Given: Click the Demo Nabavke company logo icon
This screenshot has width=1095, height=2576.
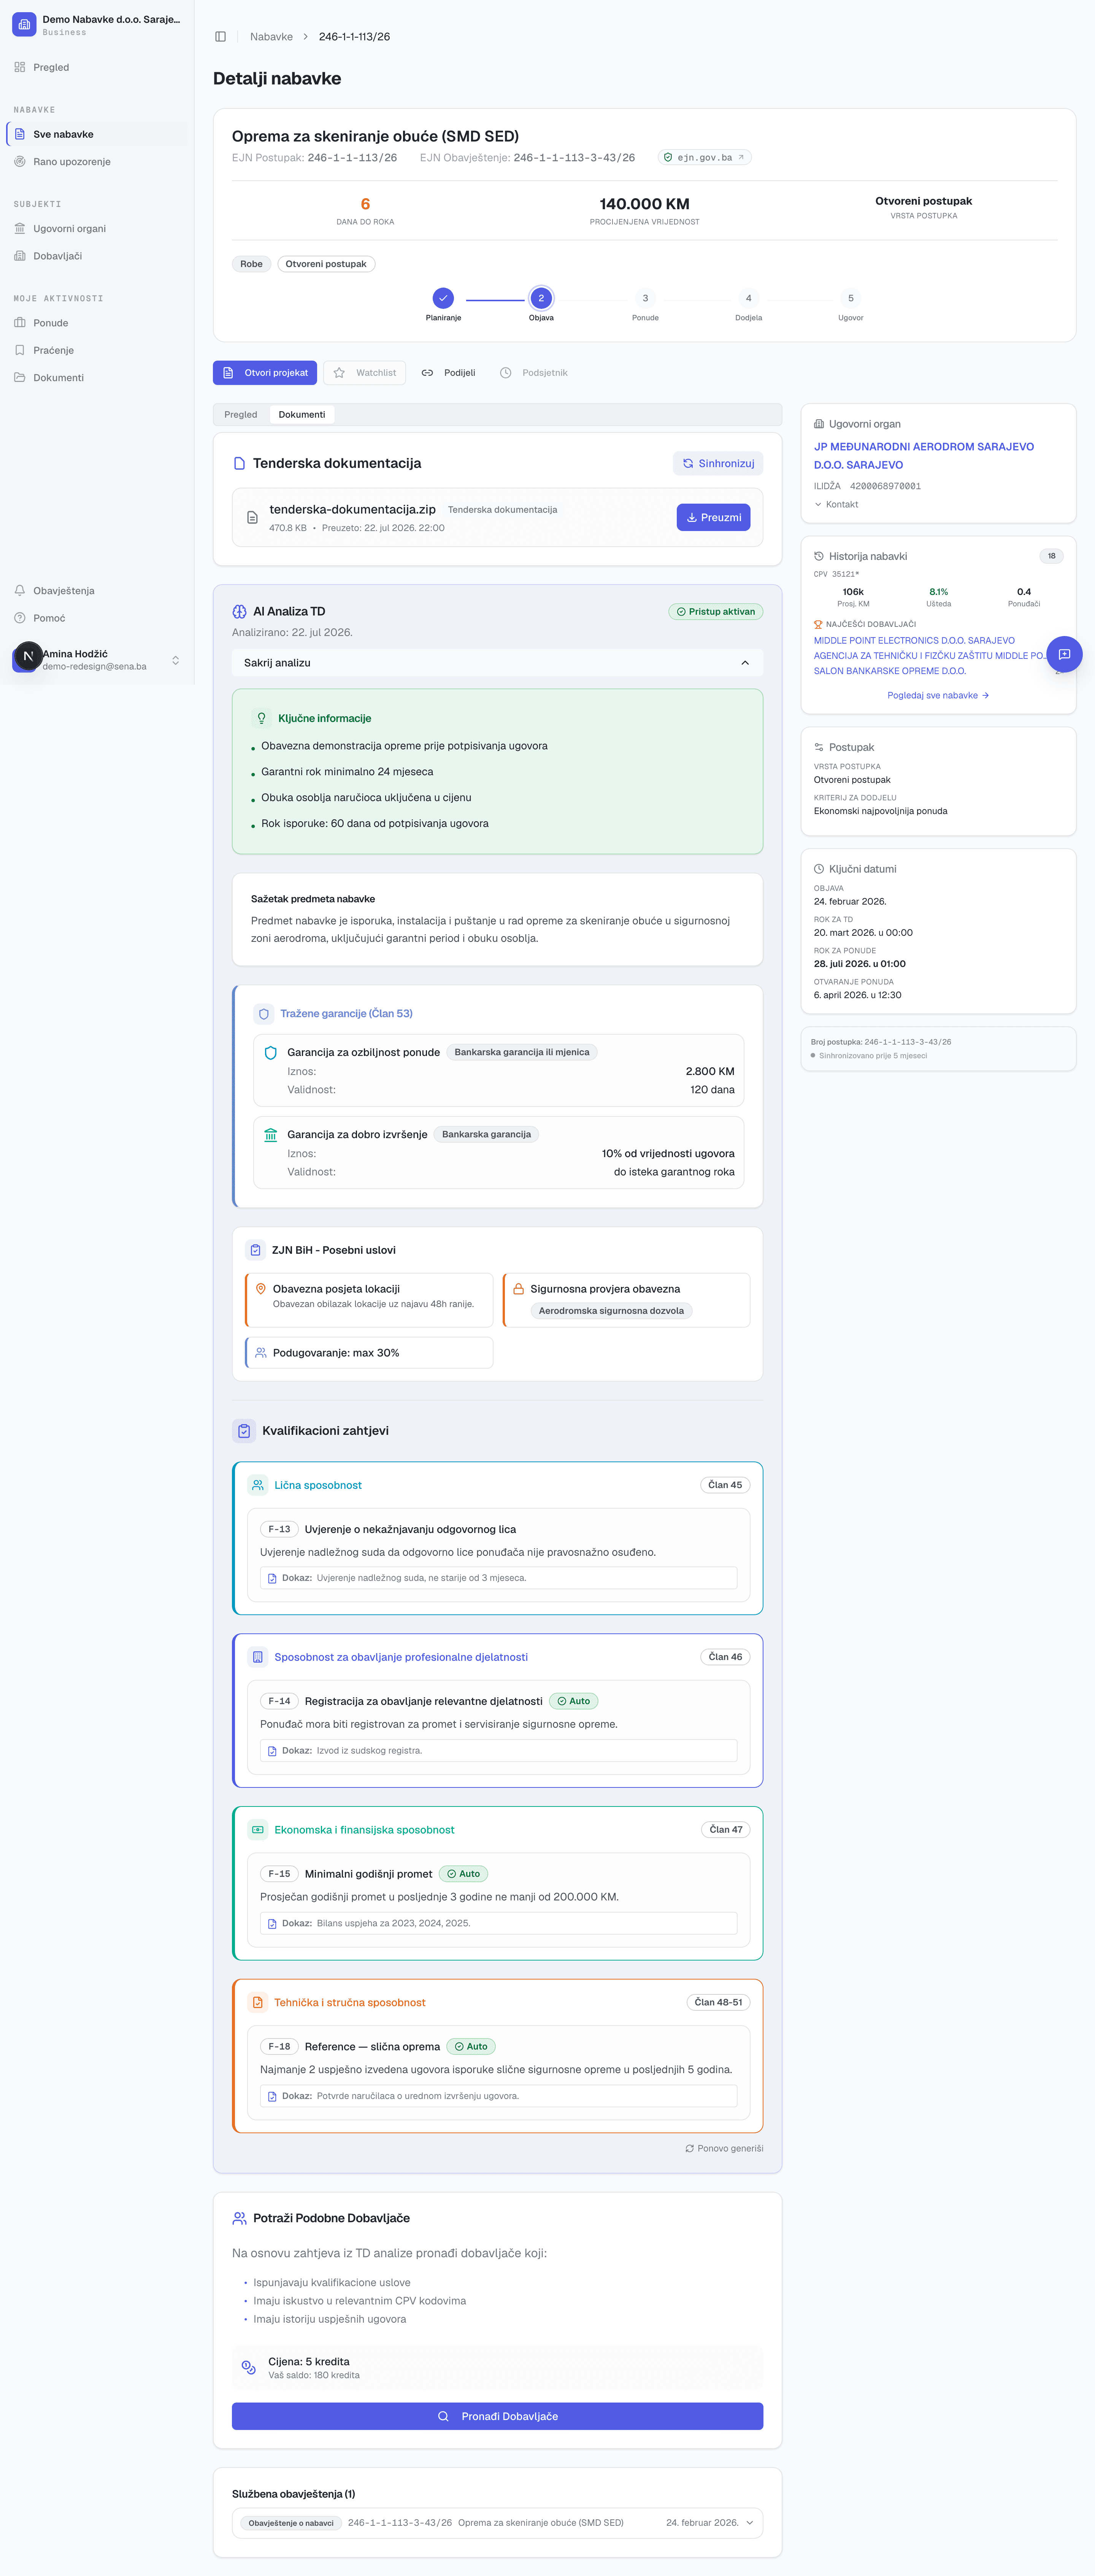Looking at the screenshot, I should (24, 24).
